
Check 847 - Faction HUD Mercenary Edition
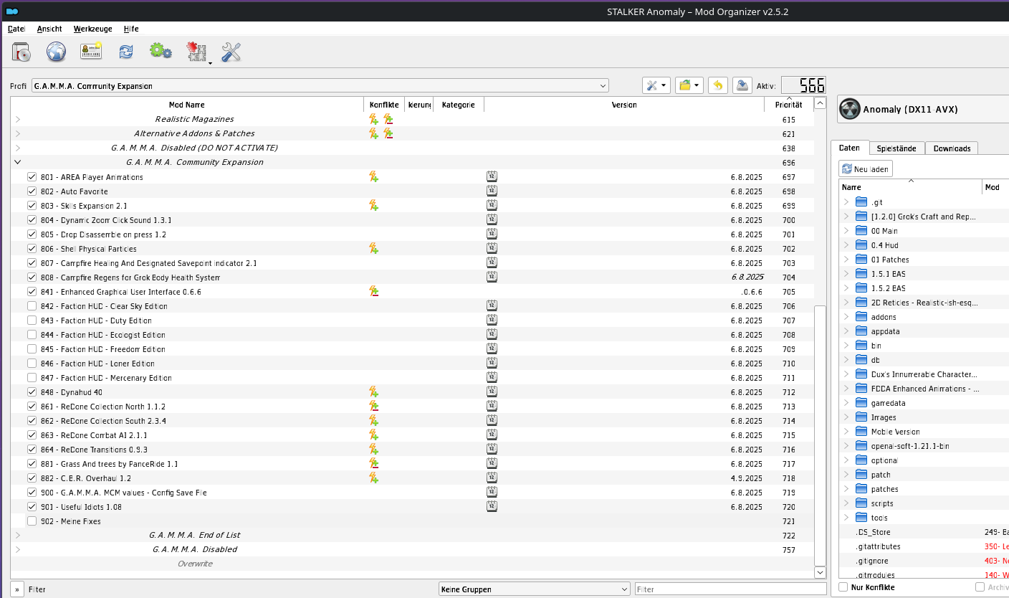tap(32, 377)
